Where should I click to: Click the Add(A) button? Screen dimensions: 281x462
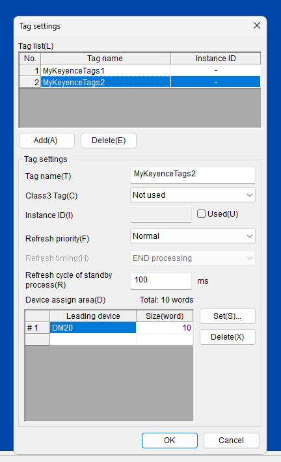click(x=47, y=141)
